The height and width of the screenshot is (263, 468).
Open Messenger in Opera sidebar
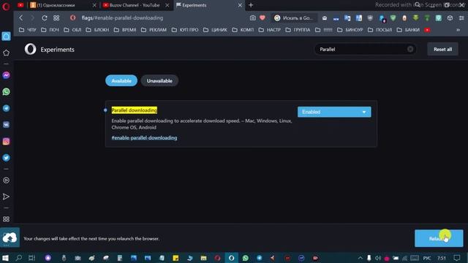[x=7, y=75]
